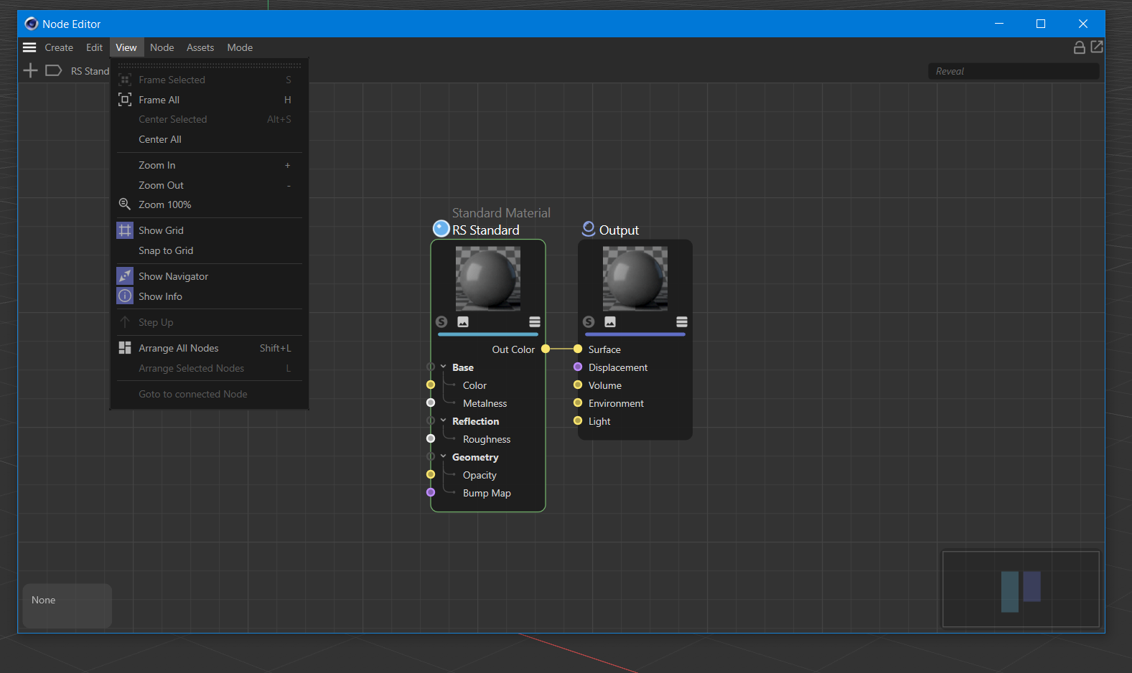This screenshot has height=673, width=1132.
Task: Toggle Snap to Grid option
Action: pyautogui.click(x=209, y=250)
